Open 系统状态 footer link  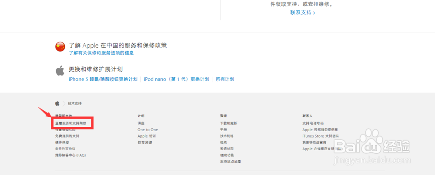pos(227,149)
